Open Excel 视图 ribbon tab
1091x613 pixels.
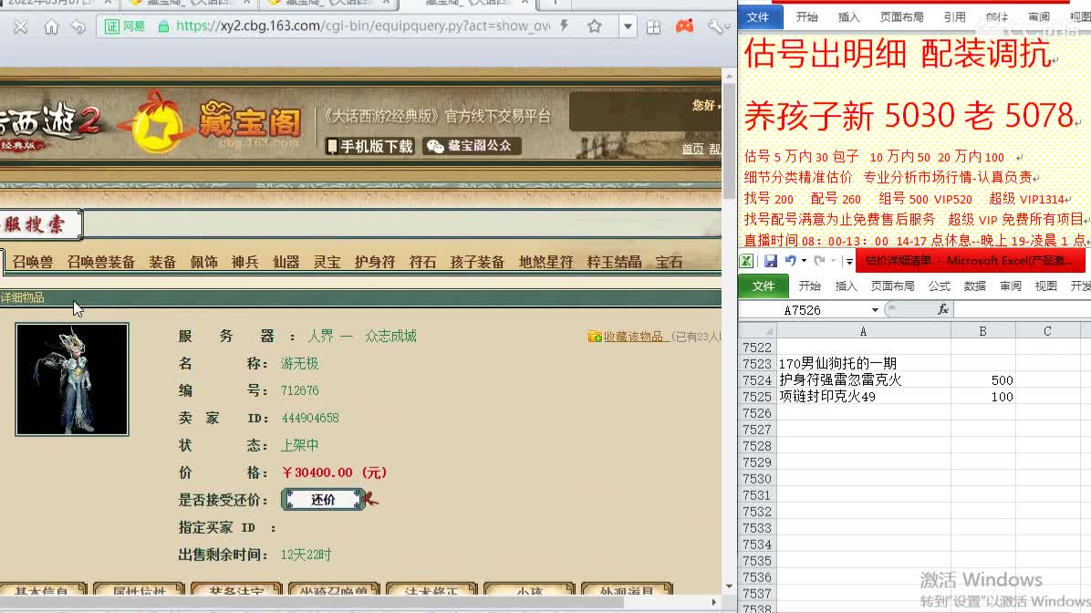click(1045, 286)
